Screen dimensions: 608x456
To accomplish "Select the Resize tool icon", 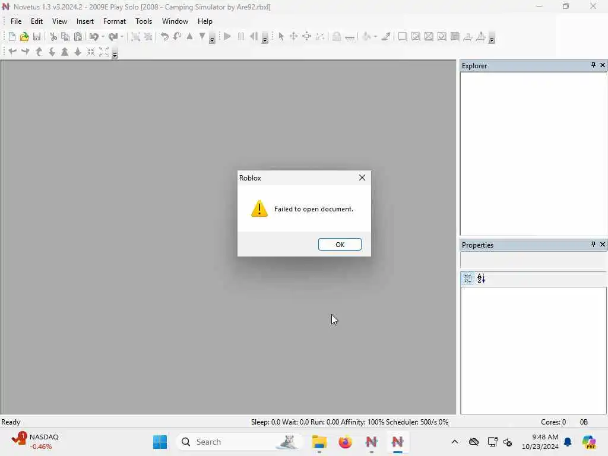I will click(307, 37).
